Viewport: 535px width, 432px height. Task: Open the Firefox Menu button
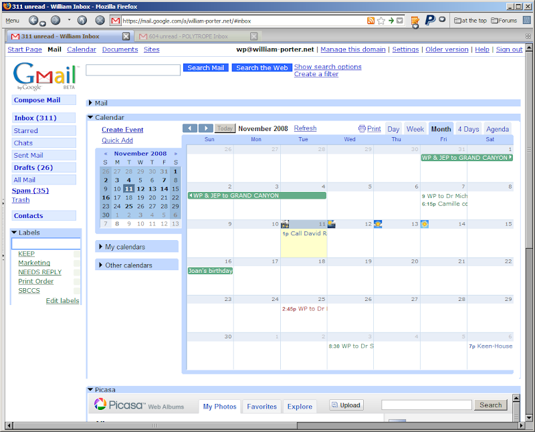coord(12,21)
